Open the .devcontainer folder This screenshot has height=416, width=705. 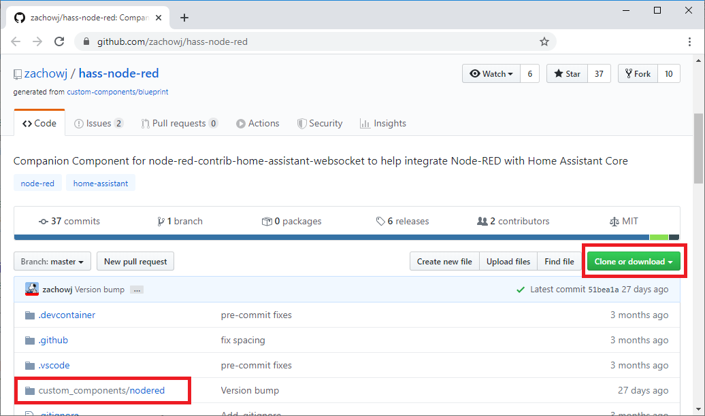coord(67,315)
